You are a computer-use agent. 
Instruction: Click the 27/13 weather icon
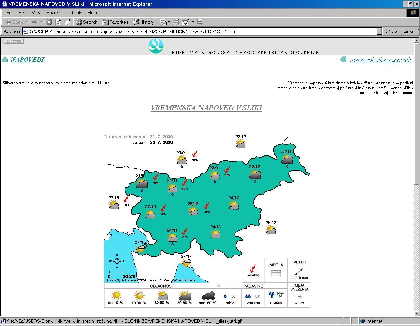(x=150, y=214)
